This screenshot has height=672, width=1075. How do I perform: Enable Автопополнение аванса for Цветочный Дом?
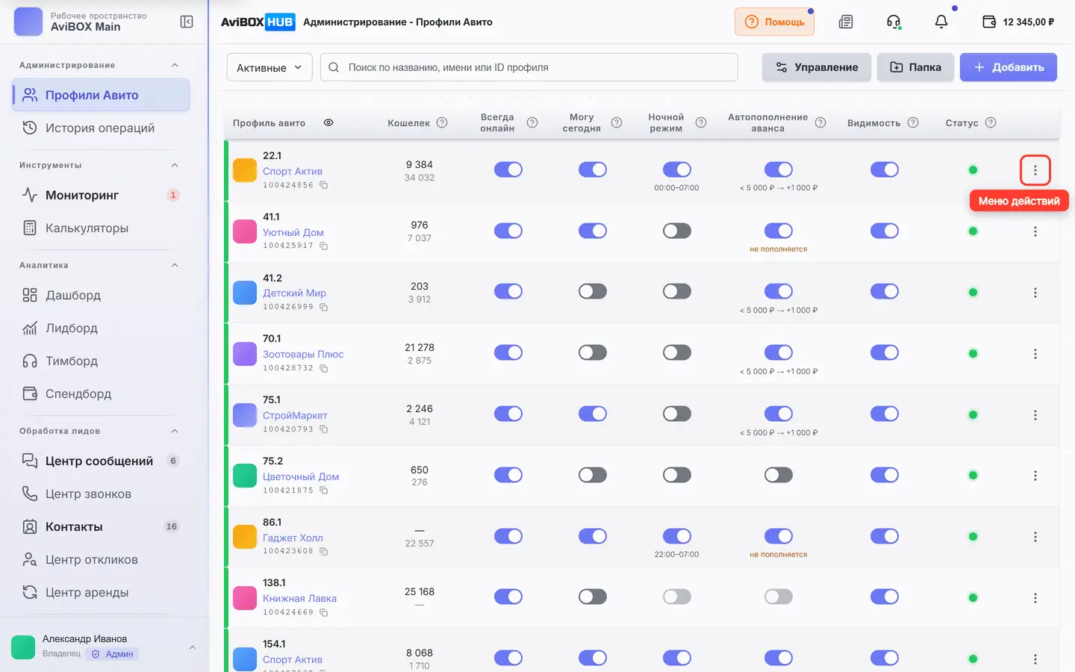click(779, 475)
